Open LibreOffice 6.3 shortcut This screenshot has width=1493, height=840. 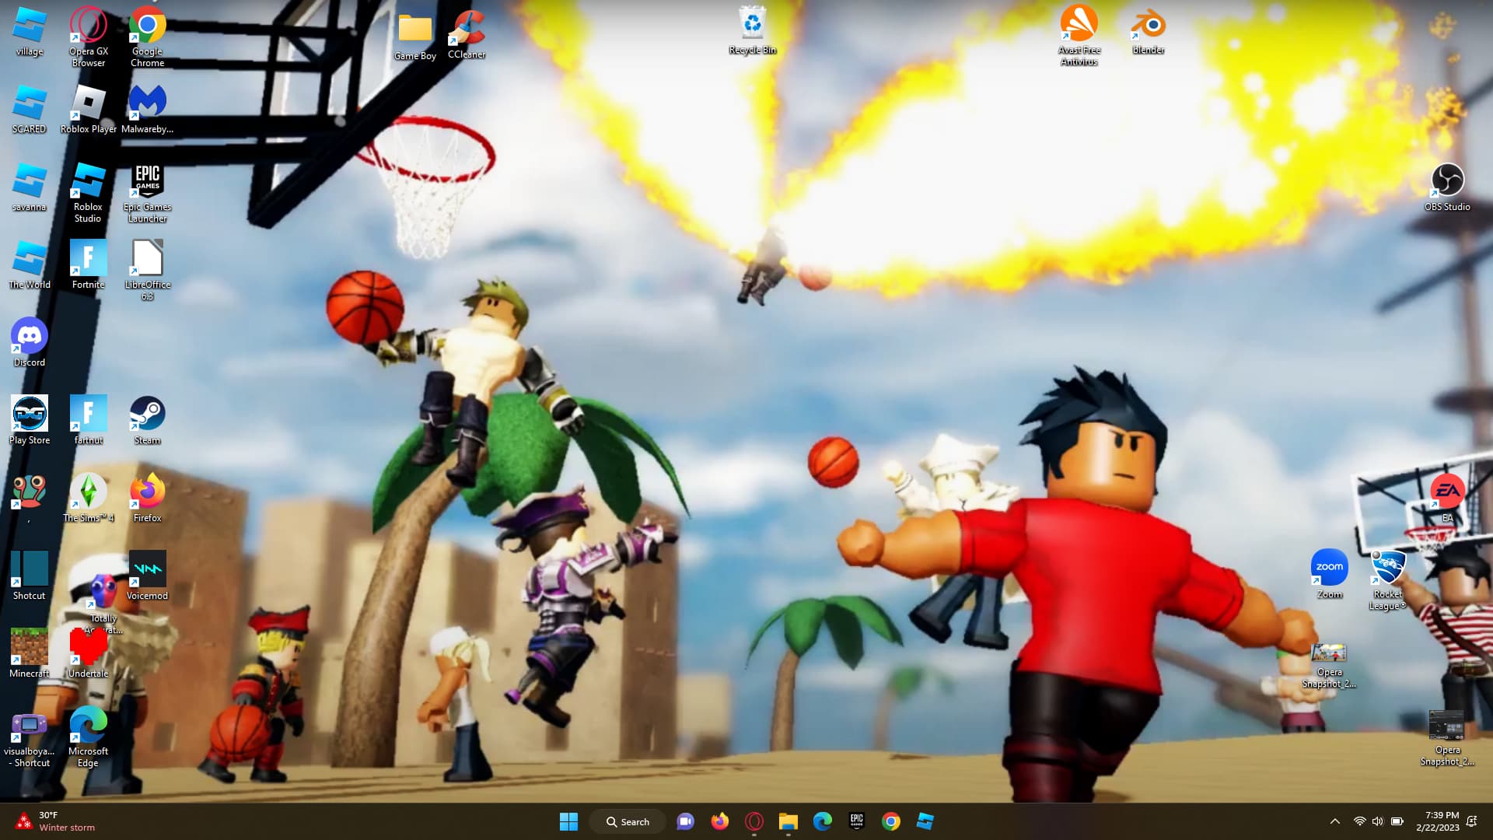[147, 270]
